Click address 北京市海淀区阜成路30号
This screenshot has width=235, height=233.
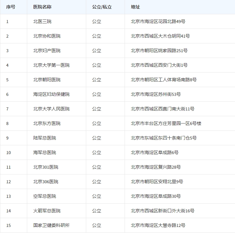[156, 196]
